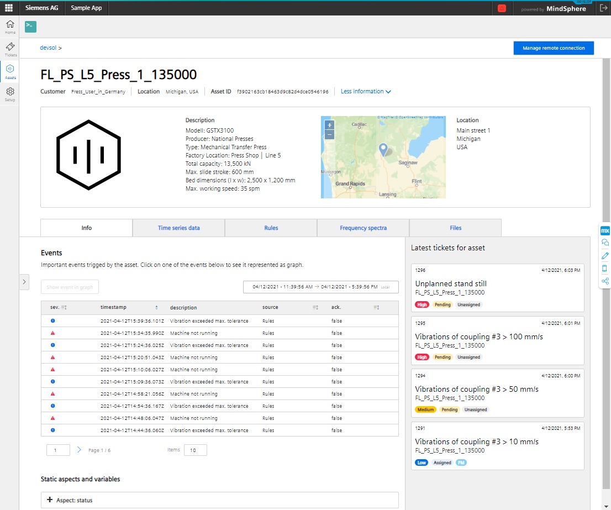Image resolution: width=611 pixels, height=510 pixels.
Task: Zoom out on the map
Action: click(x=329, y=134)
